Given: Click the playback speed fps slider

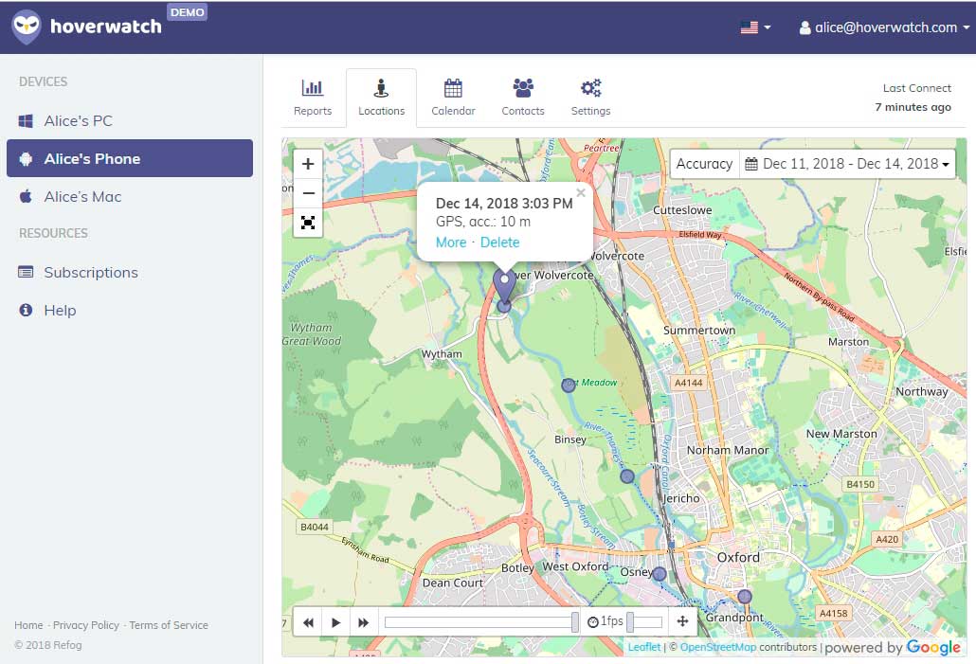Looking at the screenshot, I should coord(644,622).
